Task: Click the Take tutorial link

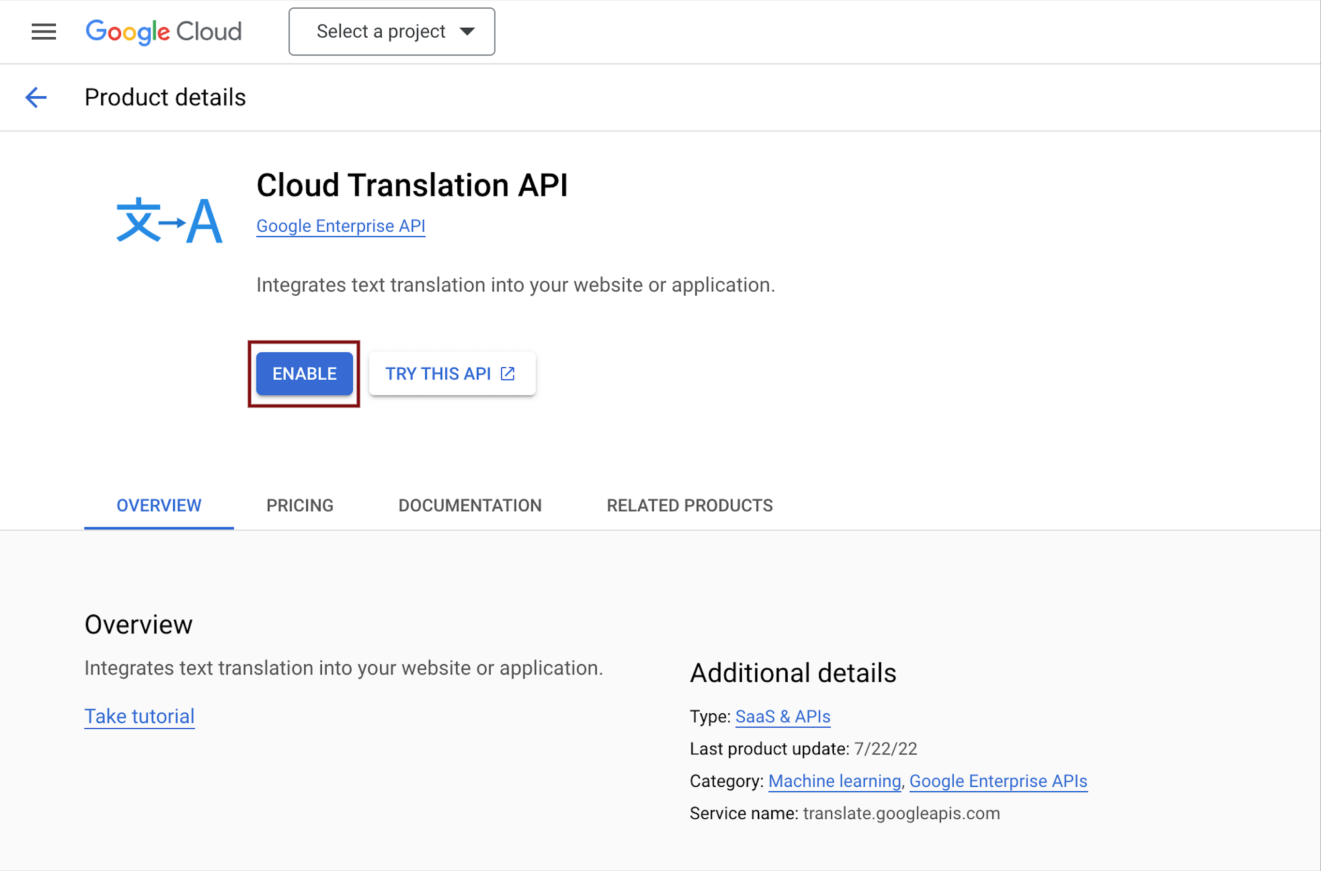Action: (x=139, y=716)
